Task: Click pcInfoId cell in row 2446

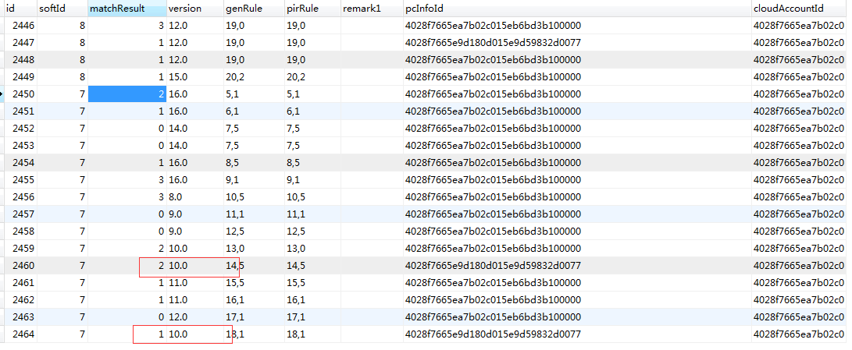Action: click(x=577, y=26)
